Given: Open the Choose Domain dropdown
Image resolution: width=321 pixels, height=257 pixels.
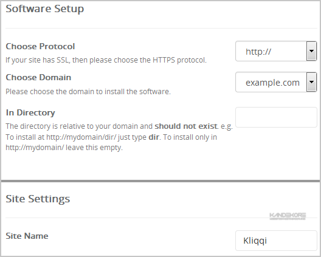Looking at the screenshot, I should tap(276, 82).
